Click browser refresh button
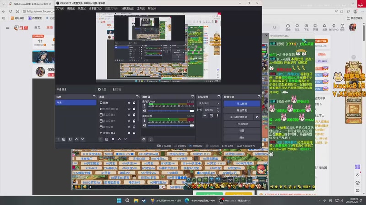The width and height of the screenshot is (366, 205). pyautogui.click(x=11, y=11)
